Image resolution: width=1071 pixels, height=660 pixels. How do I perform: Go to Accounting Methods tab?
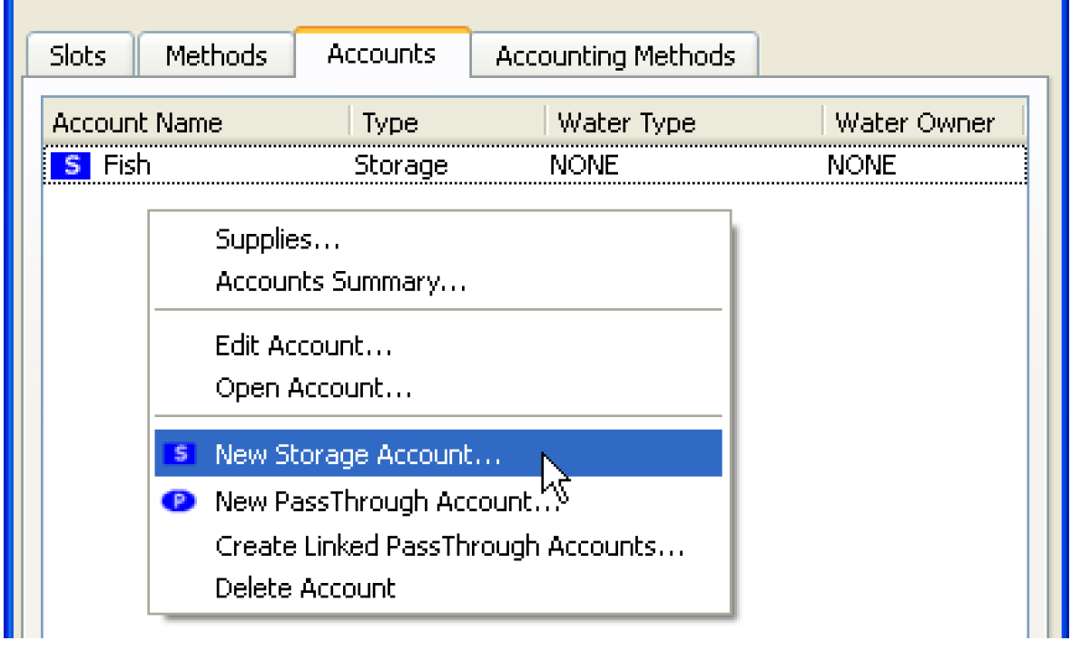point(614,56)
